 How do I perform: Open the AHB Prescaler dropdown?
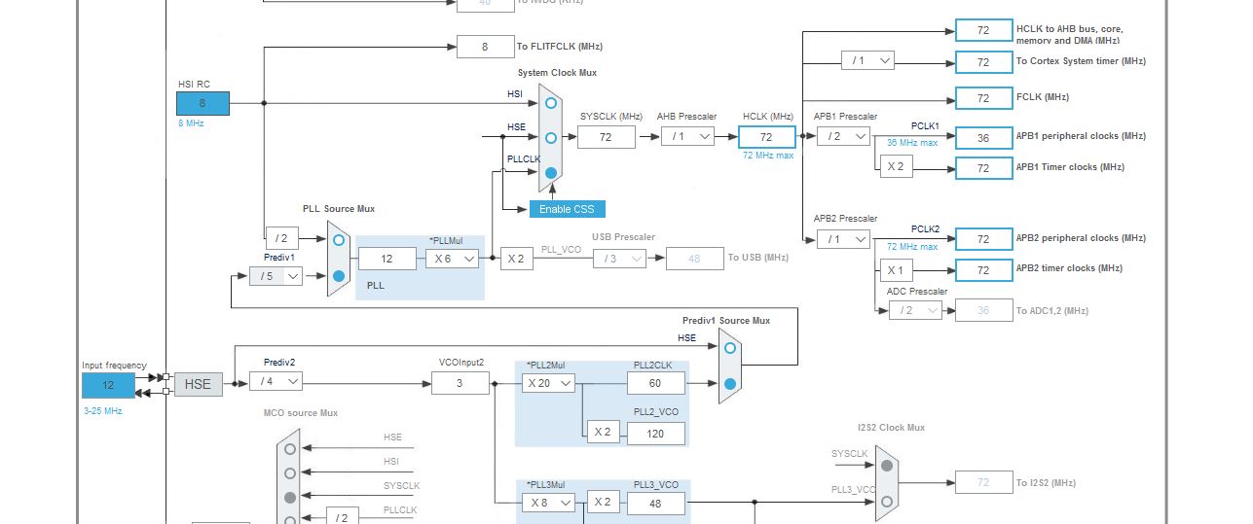pyautogui.click(x=688, y=136)
